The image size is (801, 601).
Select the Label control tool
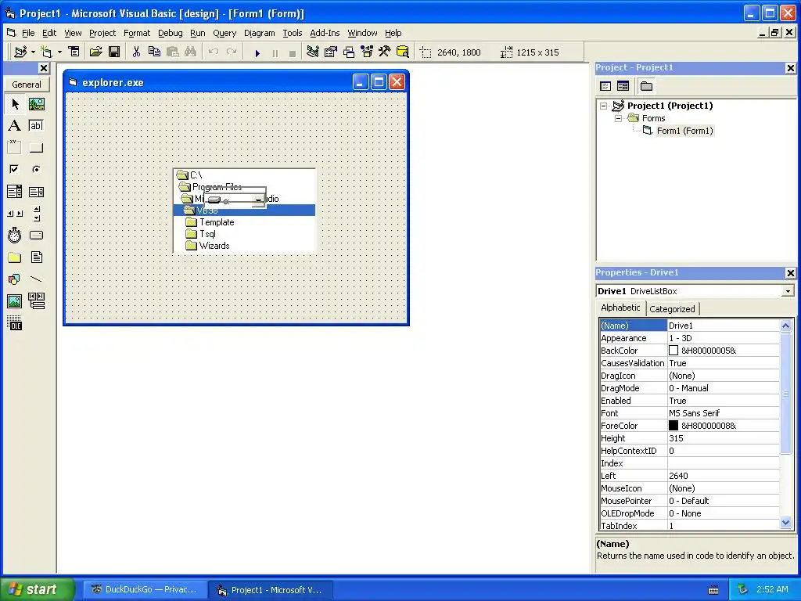coord(15,126)
